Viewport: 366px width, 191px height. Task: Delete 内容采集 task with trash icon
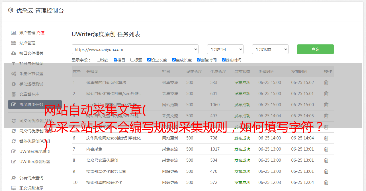(326, 149)
